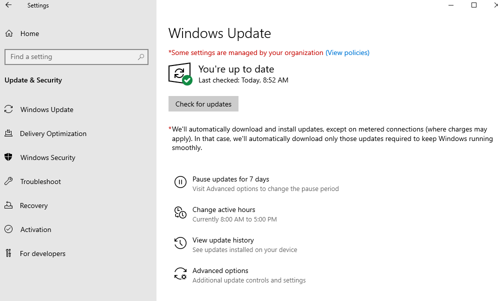The image size is (498, 301).
Task: Focus the Find a setting search box
Action: 76,57
